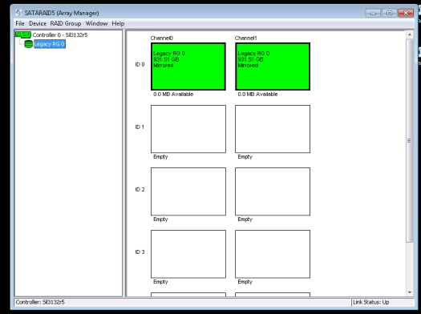Click the ID 1 row label
The height and width of the screenshot is (314, 421).
click(140, 127)
